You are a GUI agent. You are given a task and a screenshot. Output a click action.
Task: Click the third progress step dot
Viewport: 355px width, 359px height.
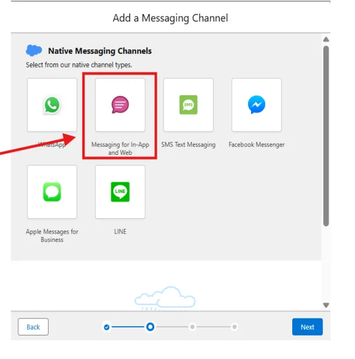coord(192,327)
